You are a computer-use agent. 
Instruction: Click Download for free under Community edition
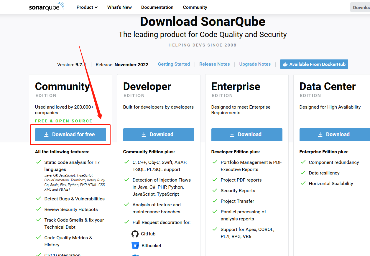[70, 134]
